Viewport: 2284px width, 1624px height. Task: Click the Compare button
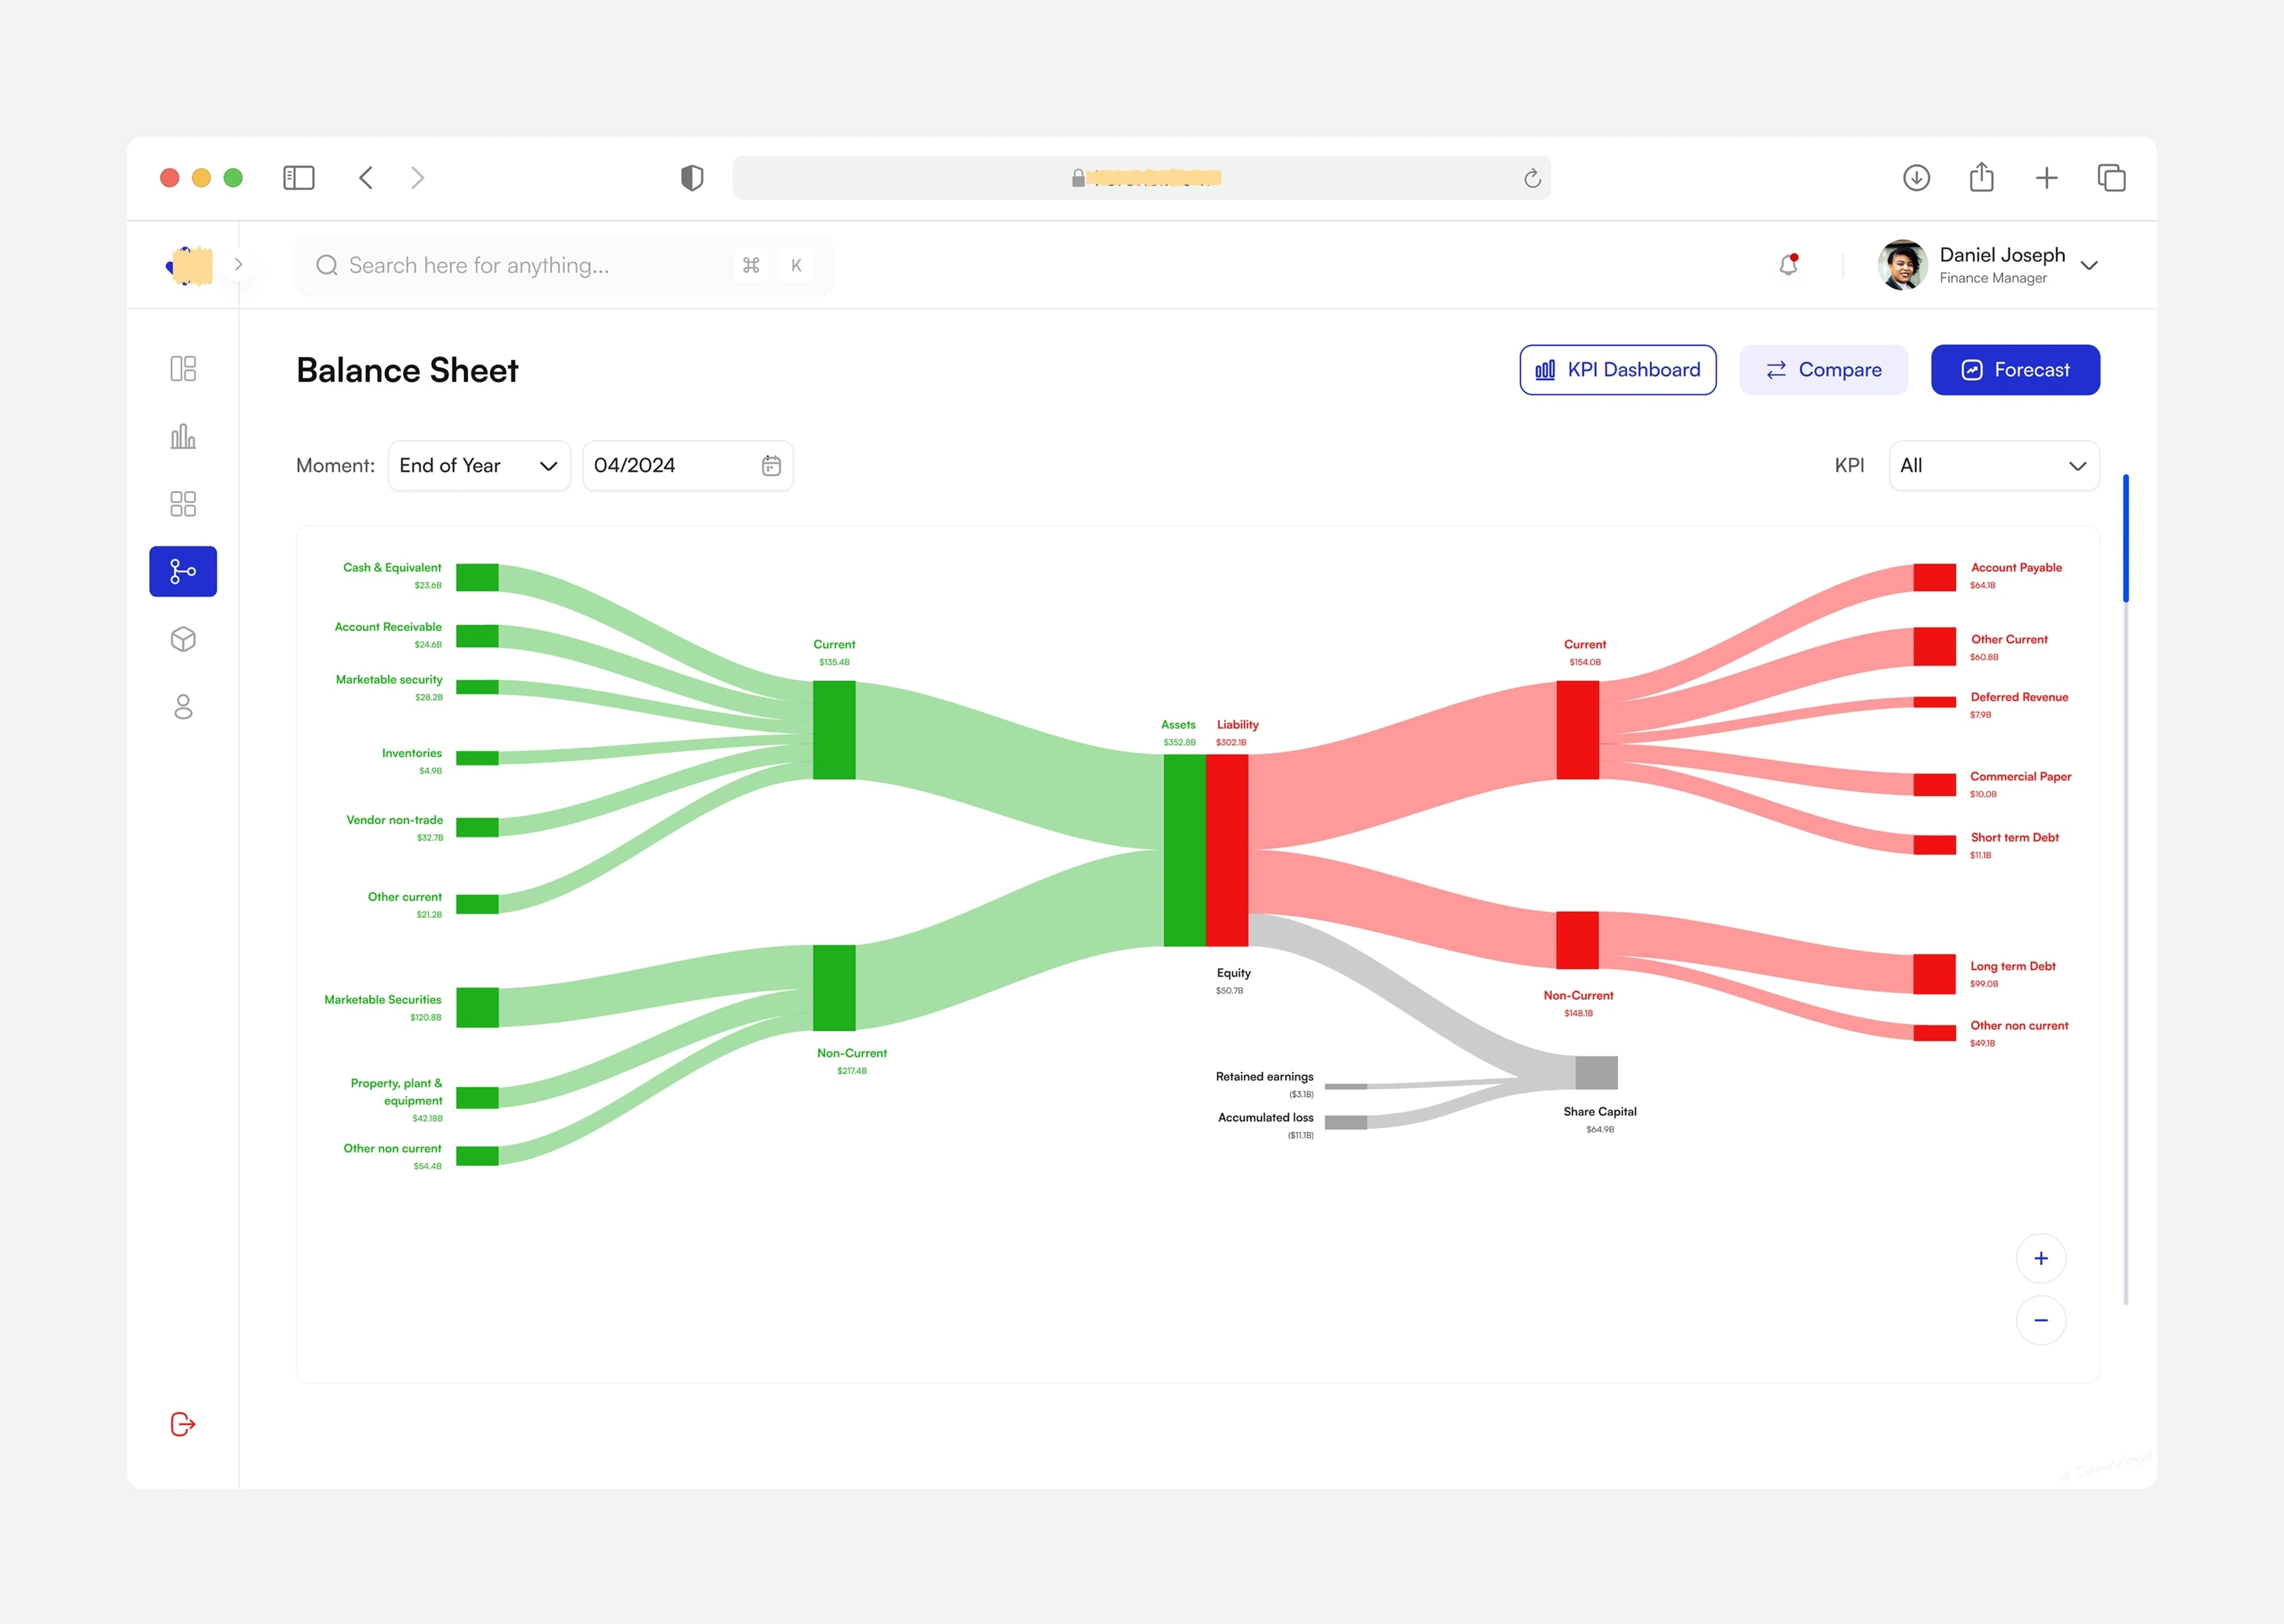click(1823, 370)
